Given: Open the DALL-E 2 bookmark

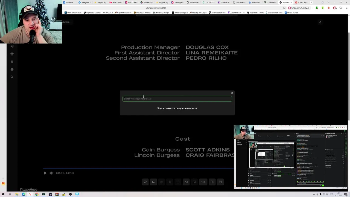Looking at the screenshot, I should pyautogui.click(x=107, y=13).
